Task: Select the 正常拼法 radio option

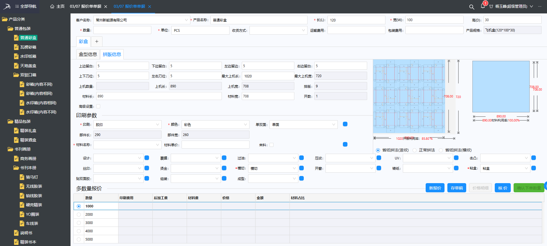Action: click(415, 150)
